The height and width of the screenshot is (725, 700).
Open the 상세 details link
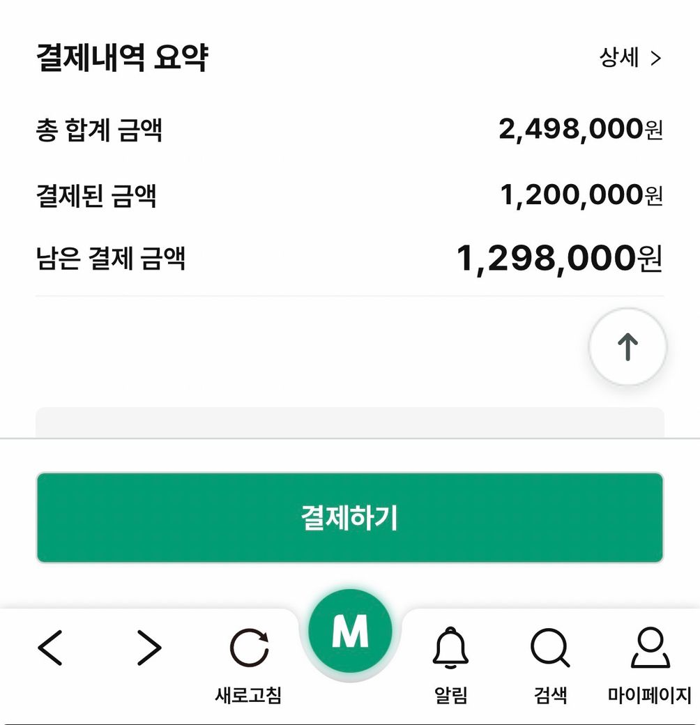[x=619, y=59]
